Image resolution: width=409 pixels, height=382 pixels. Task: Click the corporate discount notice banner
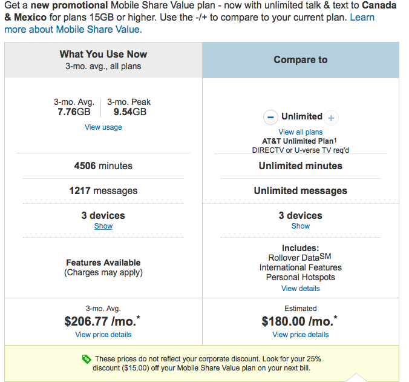pyautogui.click(x=201, y=363)
